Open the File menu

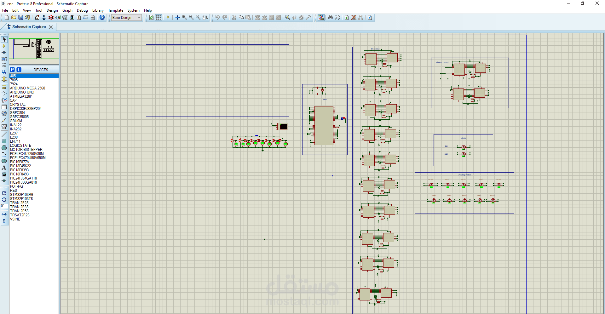[5, 10]
